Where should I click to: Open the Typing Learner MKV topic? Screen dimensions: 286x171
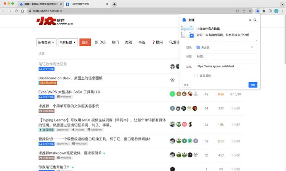(x=102, y=123)
